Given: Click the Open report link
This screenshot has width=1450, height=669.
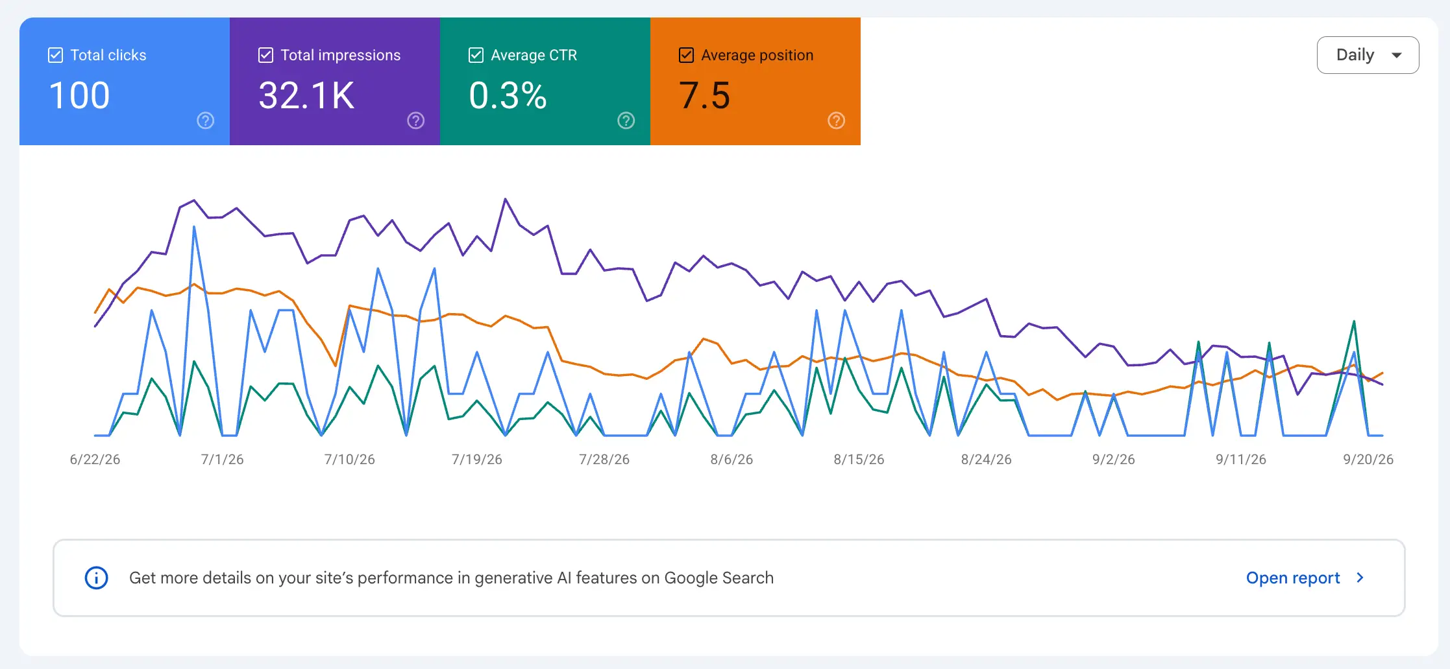Looking at the screenshot, I should coord(1293,578).
